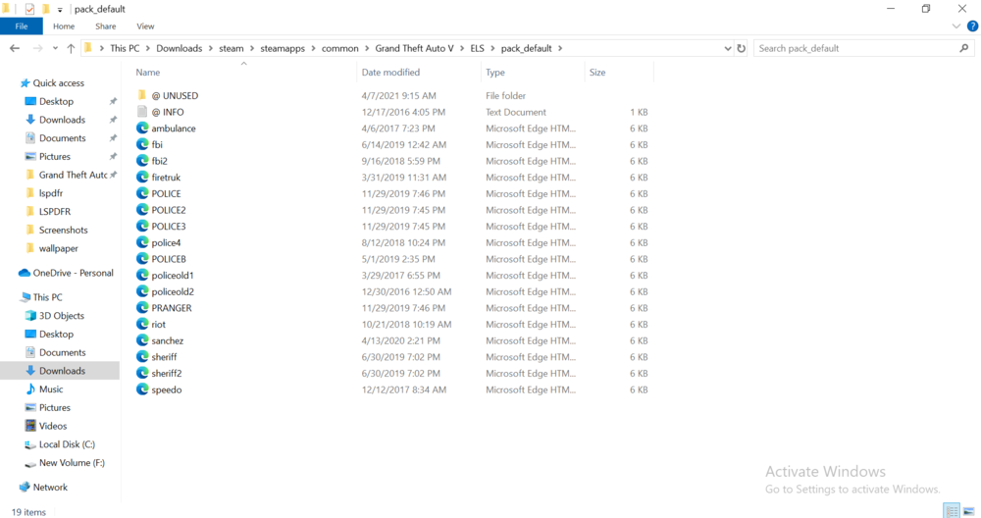Select 3D Objects in navigation pane
Screen dimensions: 981x518
coord(54,315)
